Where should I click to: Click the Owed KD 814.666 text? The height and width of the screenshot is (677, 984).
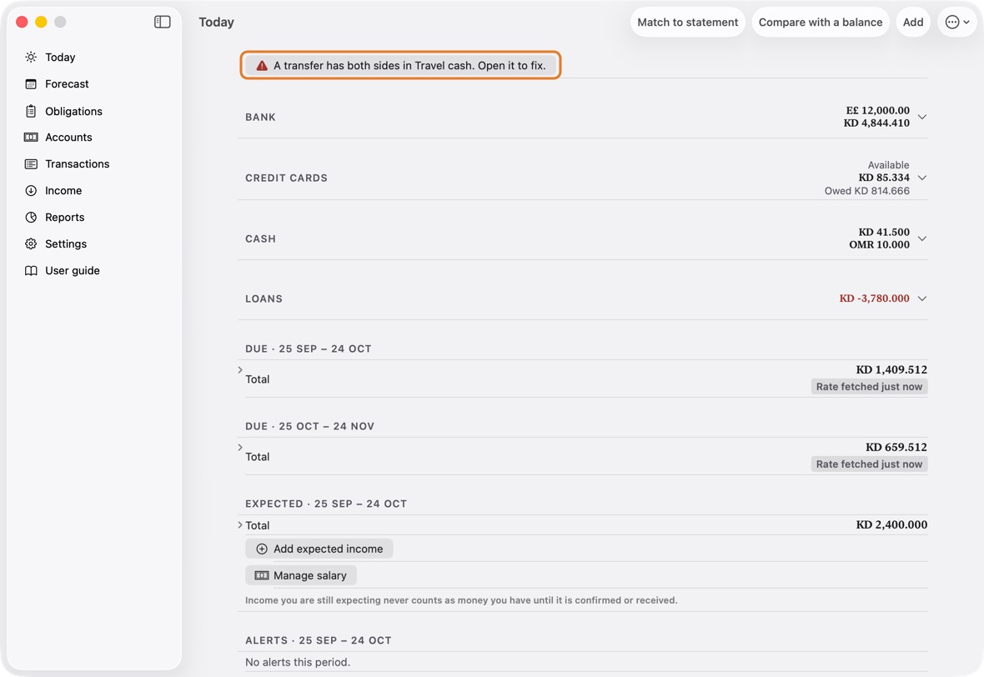(866, 191)
